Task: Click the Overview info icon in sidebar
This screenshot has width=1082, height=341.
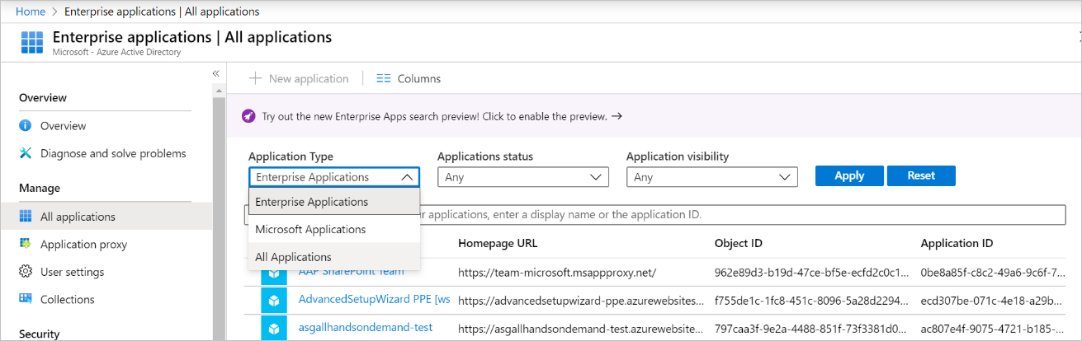Action: tap(25, 126)
